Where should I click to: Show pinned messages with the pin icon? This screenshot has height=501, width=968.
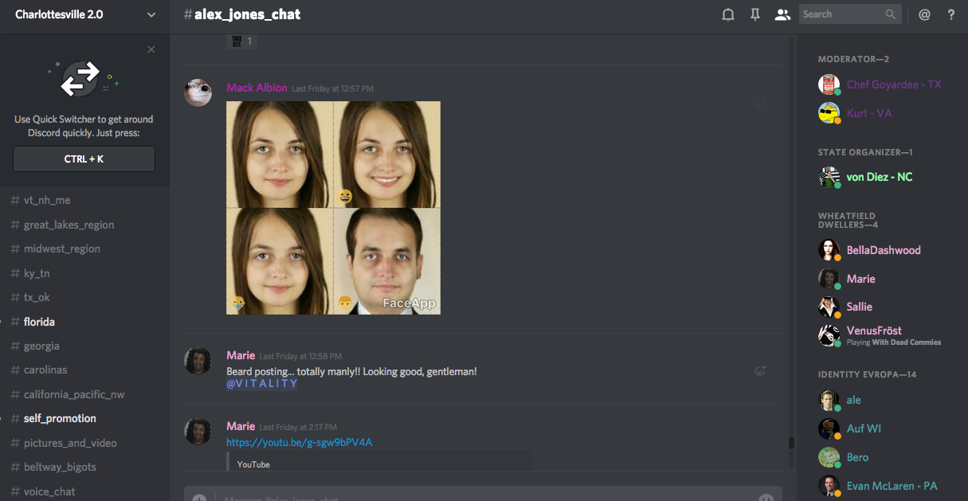point(754,14)
